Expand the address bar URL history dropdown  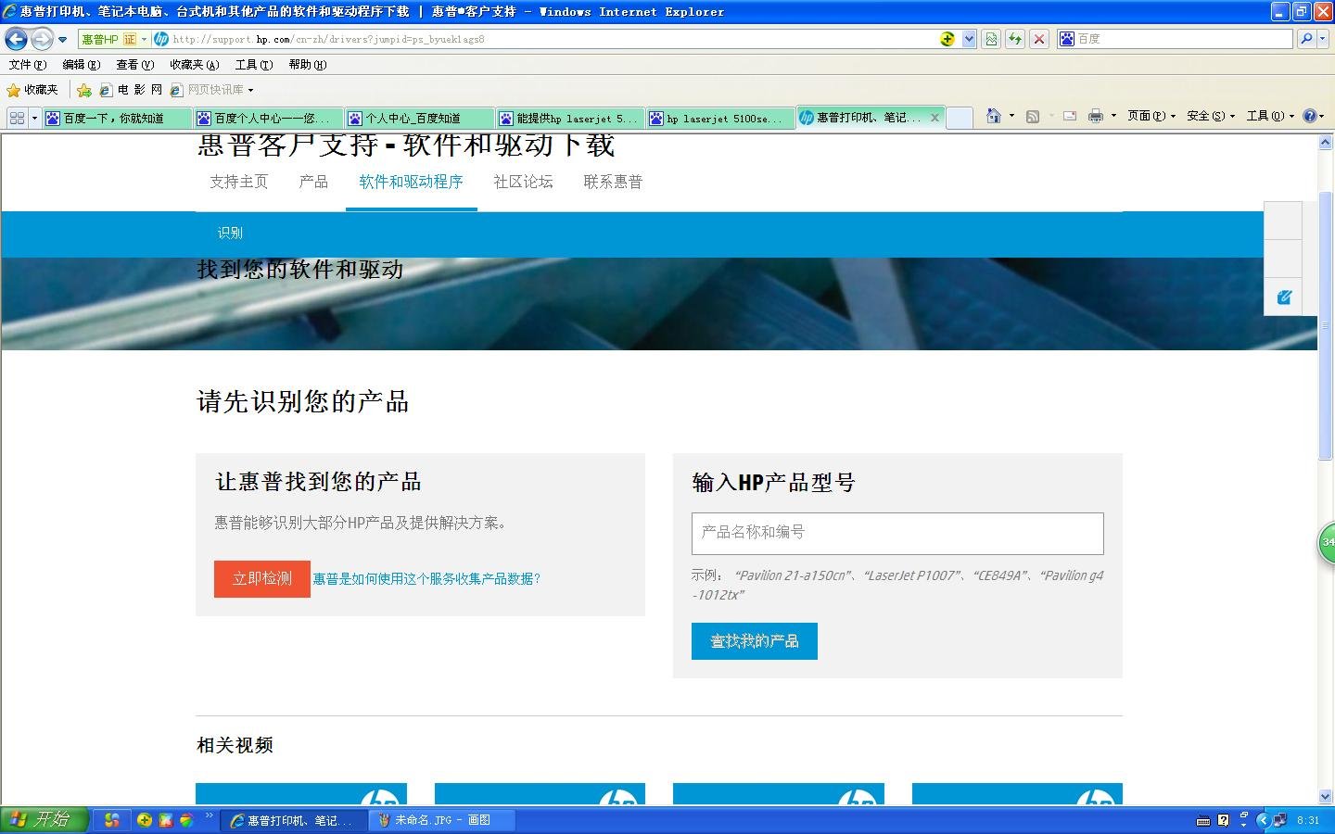click(x=969, y=39)
